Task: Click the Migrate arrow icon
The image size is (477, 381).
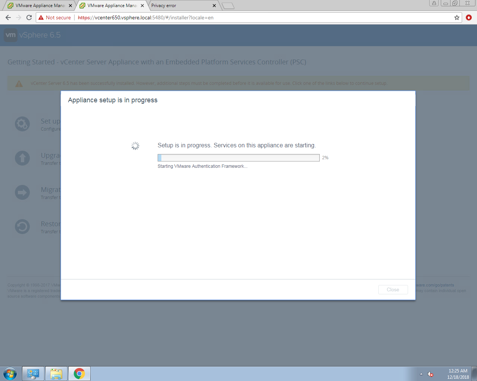Action: click(22, 192)
